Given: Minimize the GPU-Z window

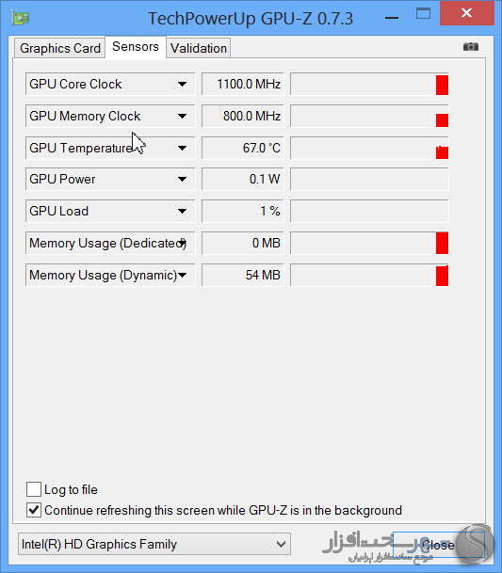Looking at the screenshot, I should pyautogui.click(x=392, y=18).
